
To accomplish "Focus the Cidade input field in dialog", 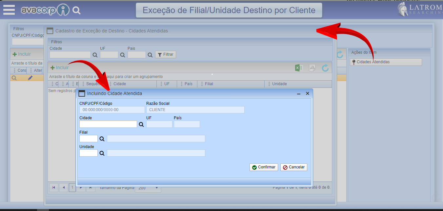I will tap(108, 124).
